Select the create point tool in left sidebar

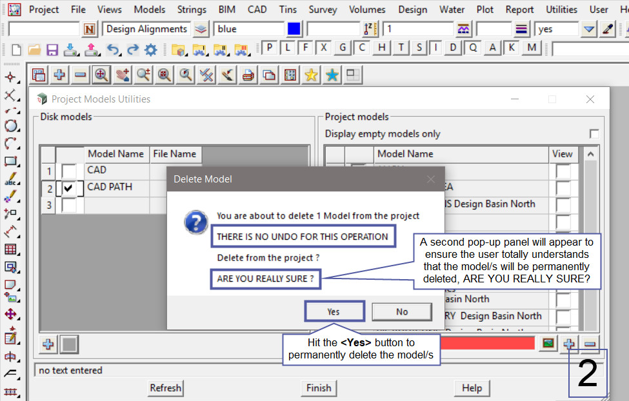click(10, 77)
